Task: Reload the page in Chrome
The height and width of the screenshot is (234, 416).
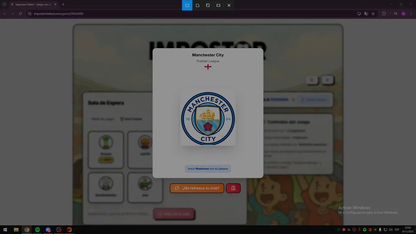Action: (20, 14)
